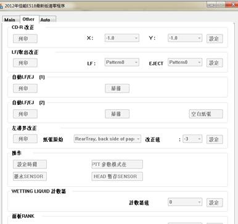Open the 改正值 -3 dropdown
This screenshot has width=238, height=224.
(192, 139)
